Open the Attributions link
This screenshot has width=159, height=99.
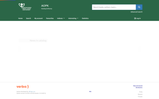(x=139, y=88)
